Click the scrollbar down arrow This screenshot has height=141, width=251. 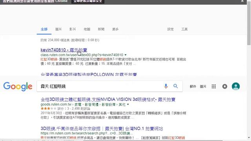click(x=249, y=137)
